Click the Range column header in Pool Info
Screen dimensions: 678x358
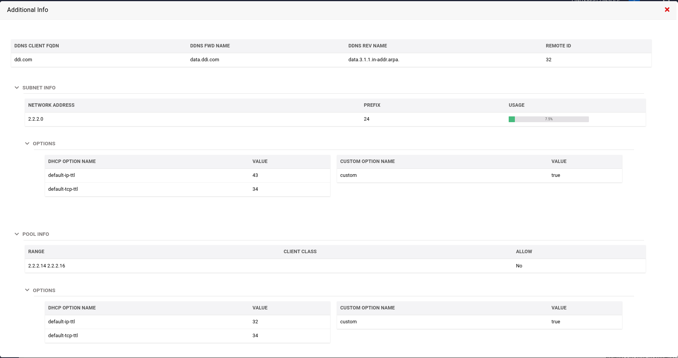[36, 252]
